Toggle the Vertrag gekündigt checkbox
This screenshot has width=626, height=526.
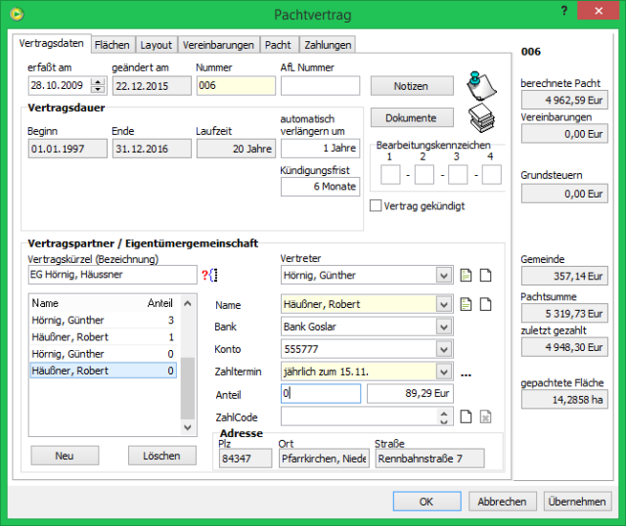(377, 206)
